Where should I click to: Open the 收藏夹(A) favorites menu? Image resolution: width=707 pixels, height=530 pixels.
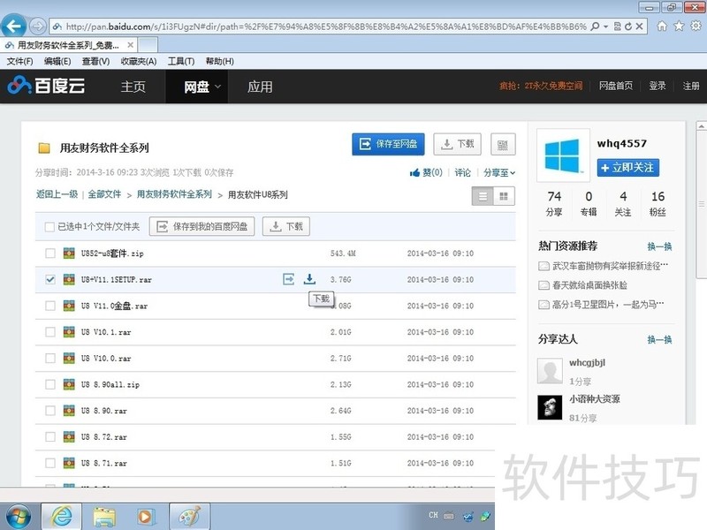pyautogui.click(x=138, y=61)
